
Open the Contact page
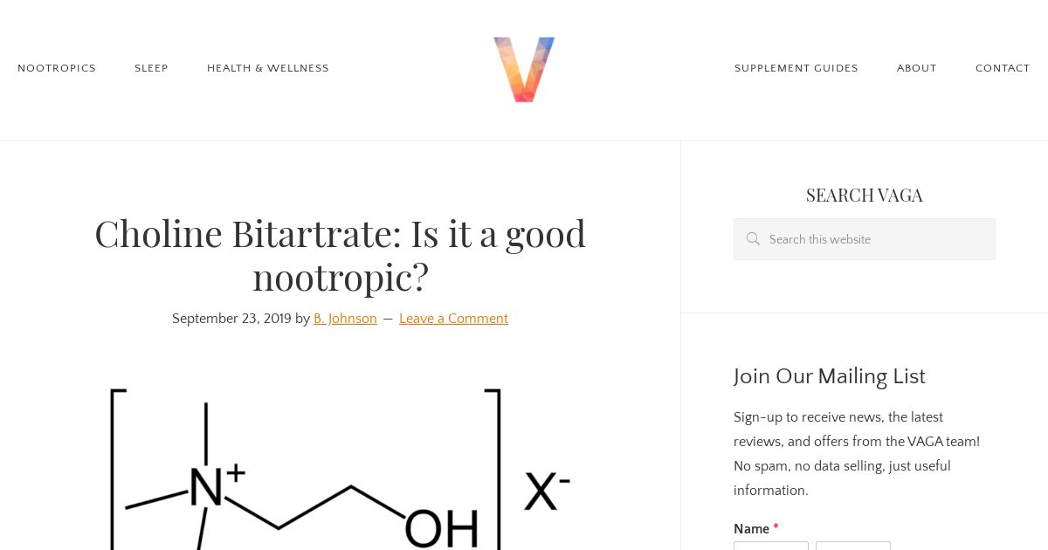(x=1003, y=68)
